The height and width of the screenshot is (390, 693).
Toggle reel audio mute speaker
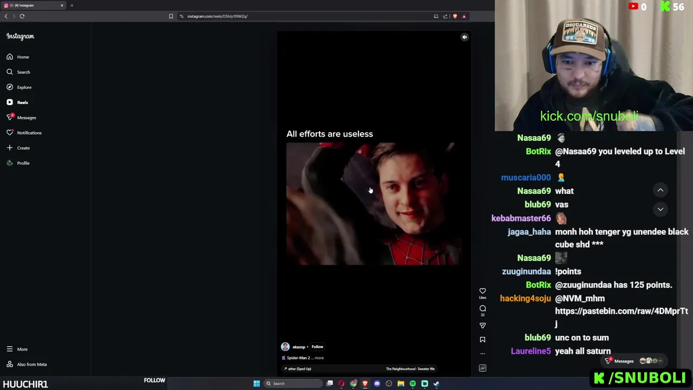(x=465, y=37)
